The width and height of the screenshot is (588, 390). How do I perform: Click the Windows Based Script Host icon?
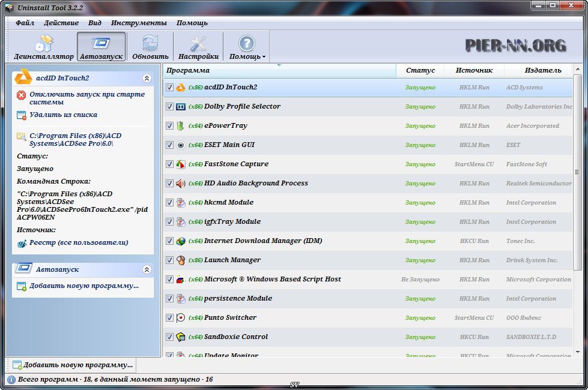[x=181, y=280]
